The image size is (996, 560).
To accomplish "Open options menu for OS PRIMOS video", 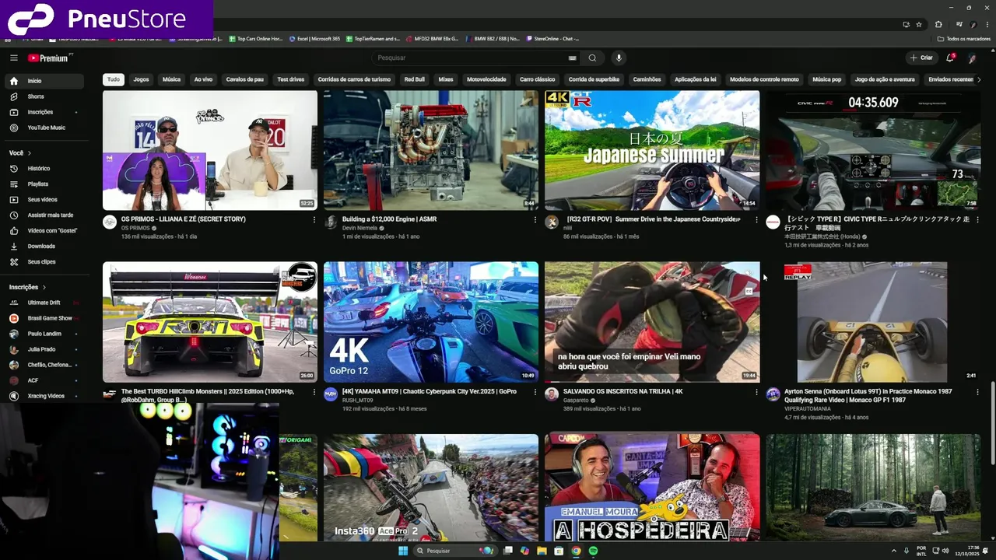I will click(314, 220).
